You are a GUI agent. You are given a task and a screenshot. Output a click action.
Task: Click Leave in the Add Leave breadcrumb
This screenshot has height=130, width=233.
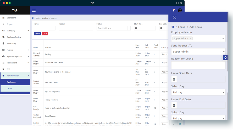point(182,27)
